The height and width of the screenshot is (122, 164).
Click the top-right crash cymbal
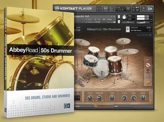pyautogui.click(x=123, y=41)
